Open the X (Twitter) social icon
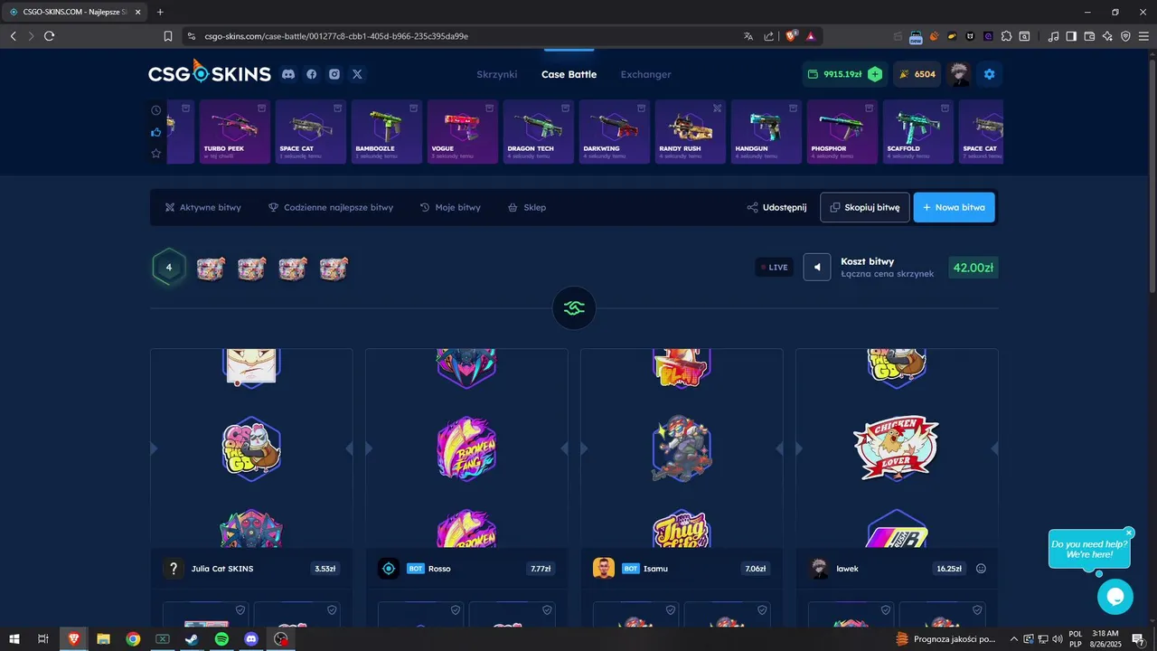The width and height of the screenshot is (1157, 651). 357,74
